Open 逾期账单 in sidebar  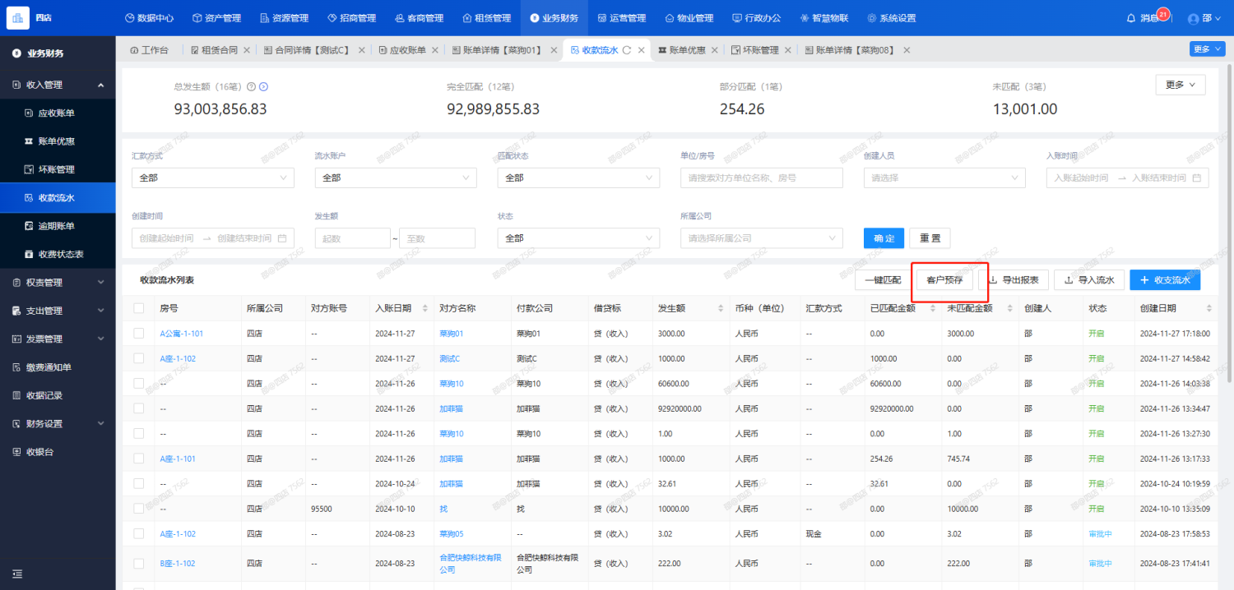coord(58,226)
